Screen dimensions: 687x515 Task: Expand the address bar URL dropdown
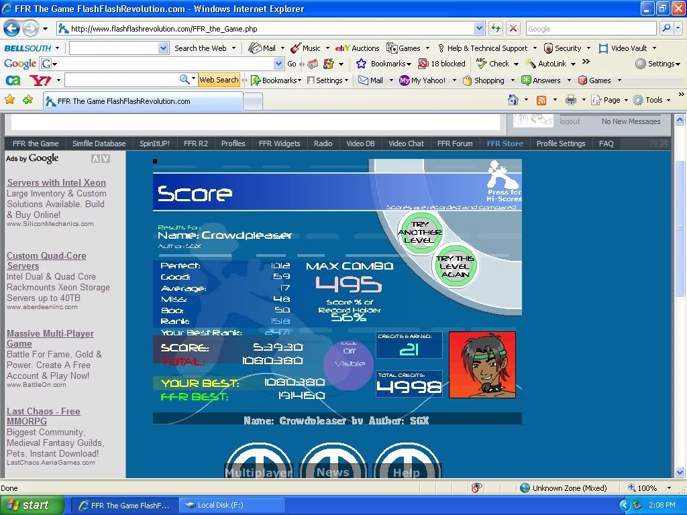pyautogui.click(x=479, y=29)
